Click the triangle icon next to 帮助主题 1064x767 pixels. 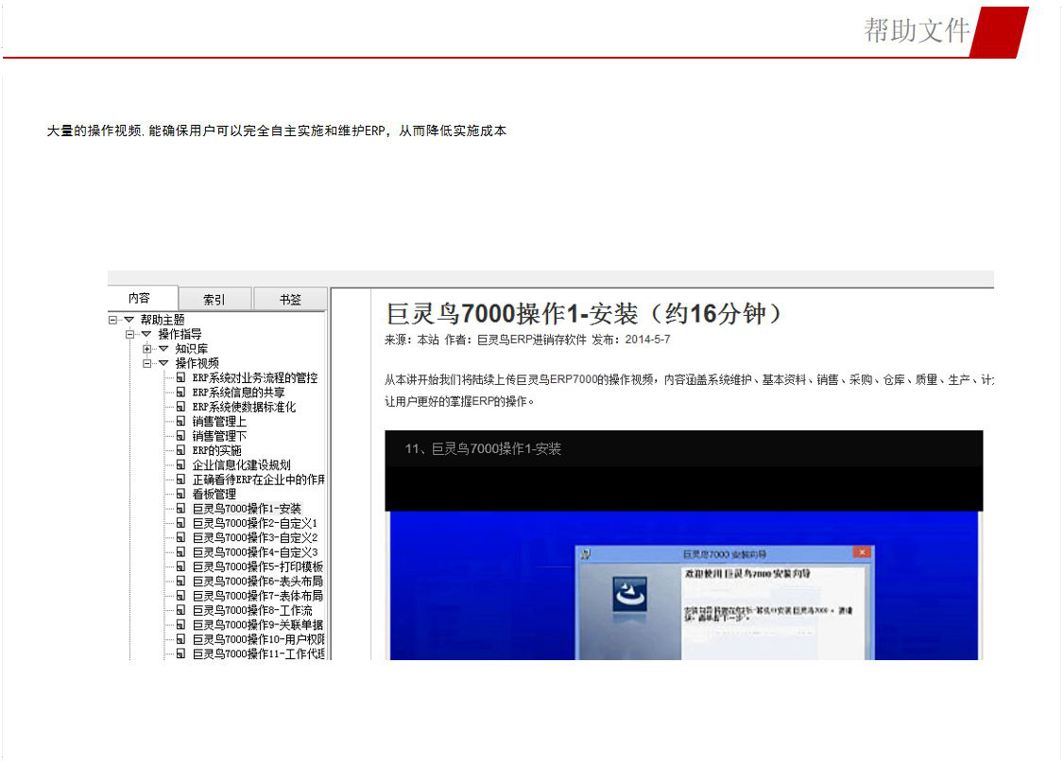[129, 320]
